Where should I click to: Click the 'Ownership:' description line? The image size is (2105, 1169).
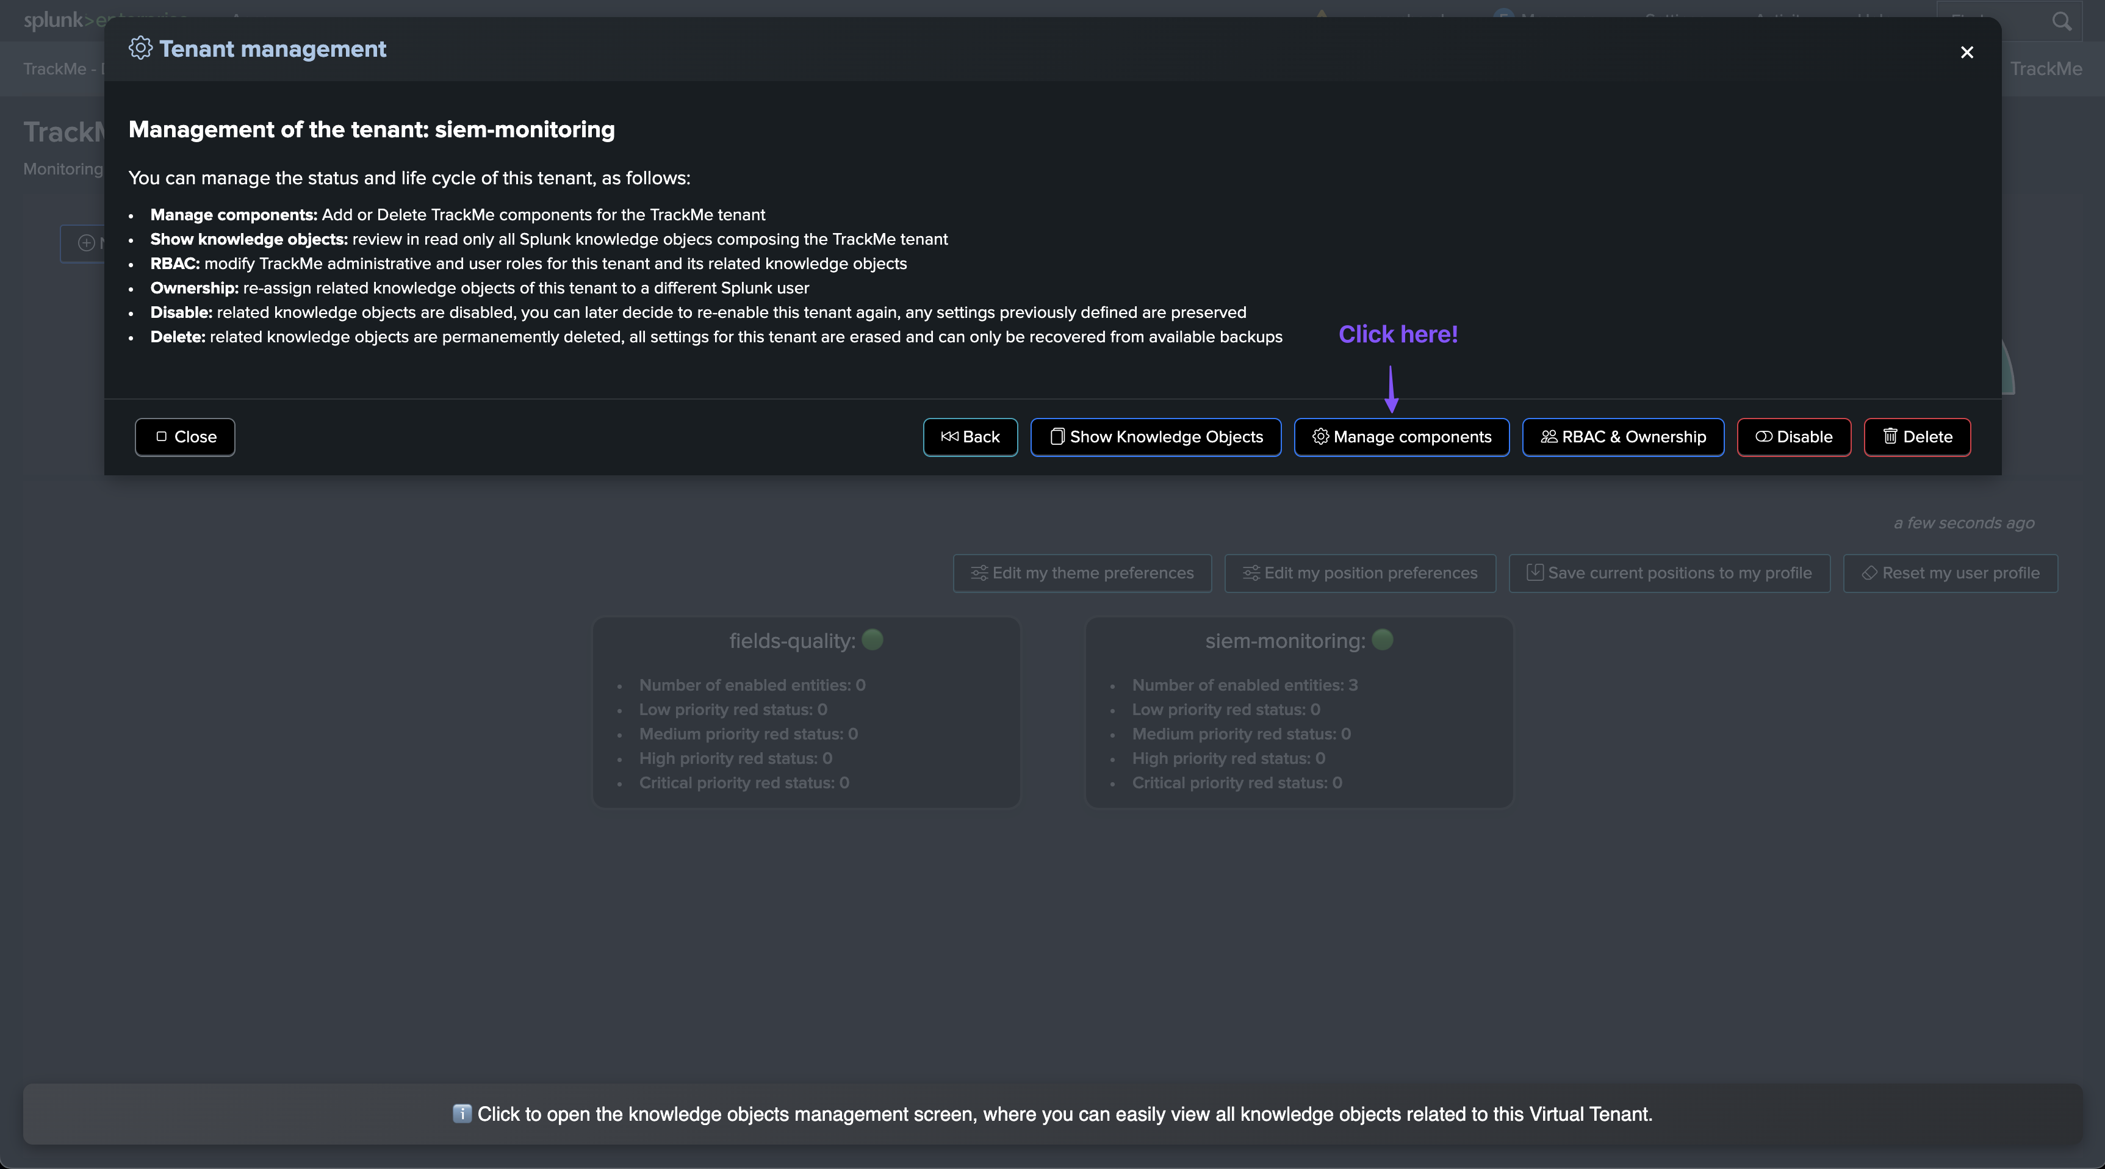point(480,289)
